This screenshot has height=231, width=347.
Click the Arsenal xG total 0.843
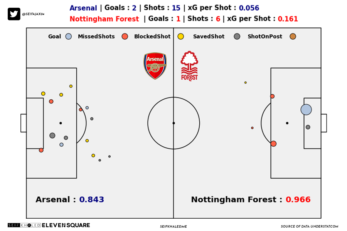92,199
